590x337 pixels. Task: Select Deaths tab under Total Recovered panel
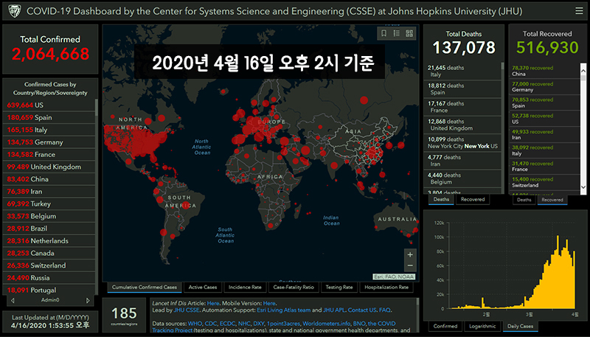[x=524, y=200]
